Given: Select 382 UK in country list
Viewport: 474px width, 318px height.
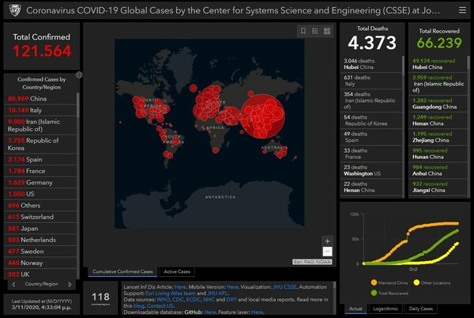Looking at the screenshot, I should pos(40,274).
